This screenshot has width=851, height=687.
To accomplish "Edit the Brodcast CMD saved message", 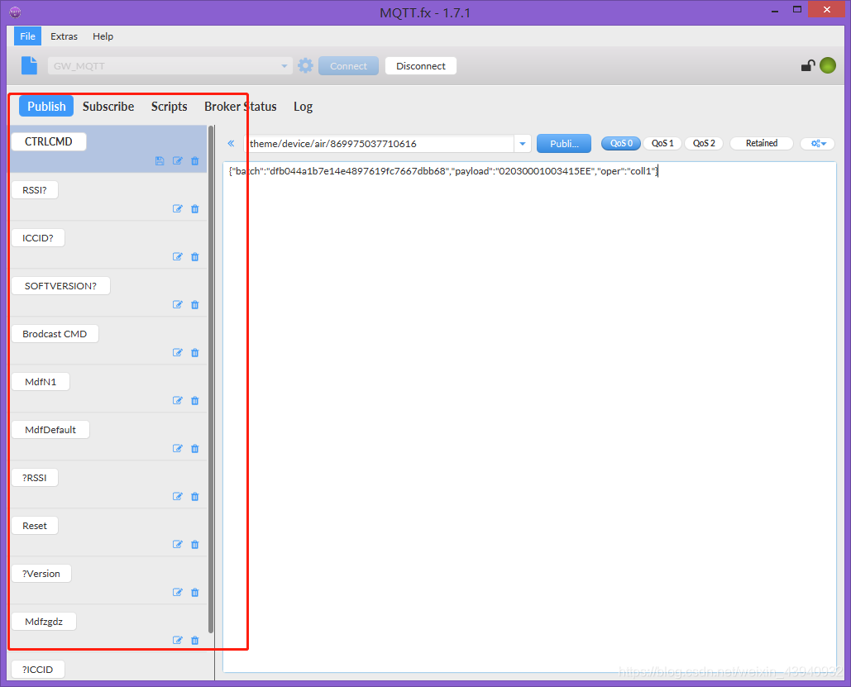I will click(x=178, y=353).
